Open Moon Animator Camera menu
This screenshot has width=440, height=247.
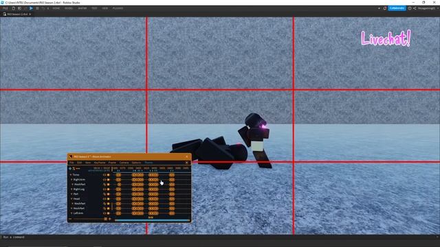tap(124, 163)
